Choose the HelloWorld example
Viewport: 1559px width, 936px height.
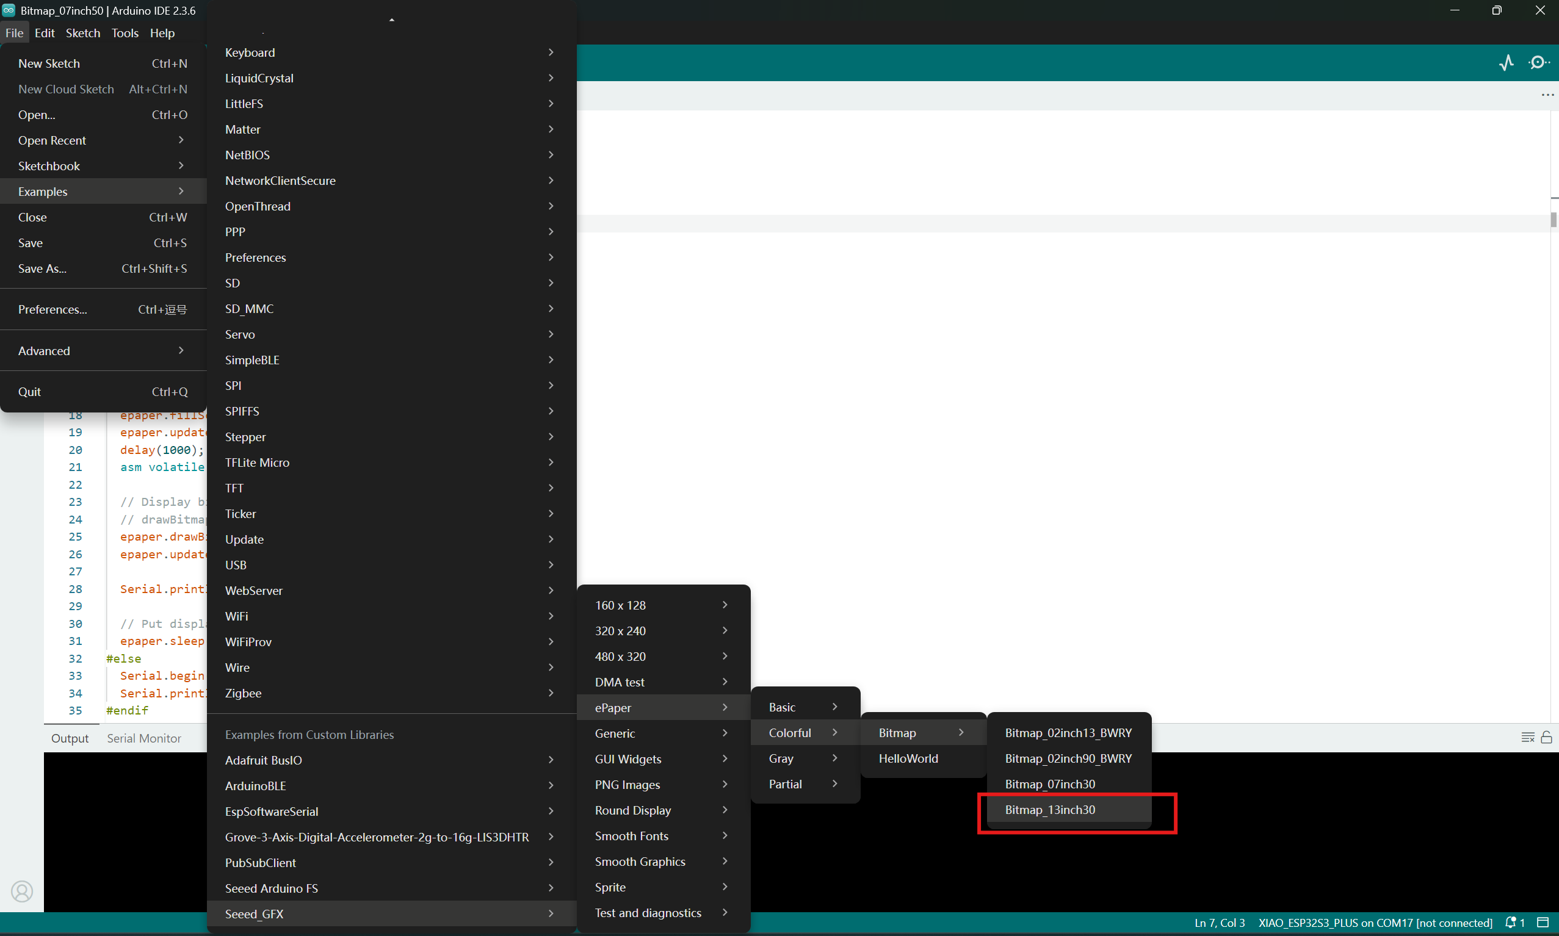point(908,759)
